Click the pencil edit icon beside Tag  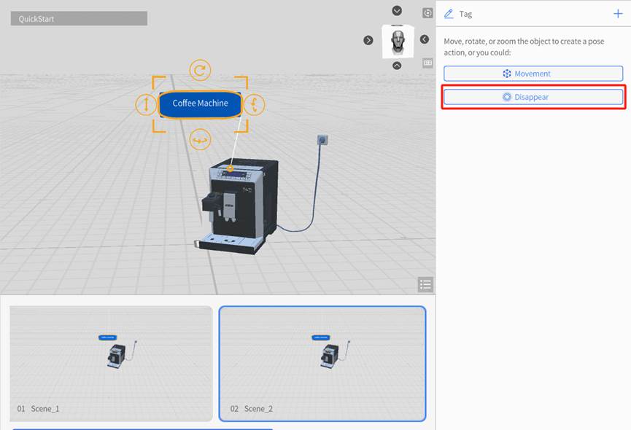point(449,14)
